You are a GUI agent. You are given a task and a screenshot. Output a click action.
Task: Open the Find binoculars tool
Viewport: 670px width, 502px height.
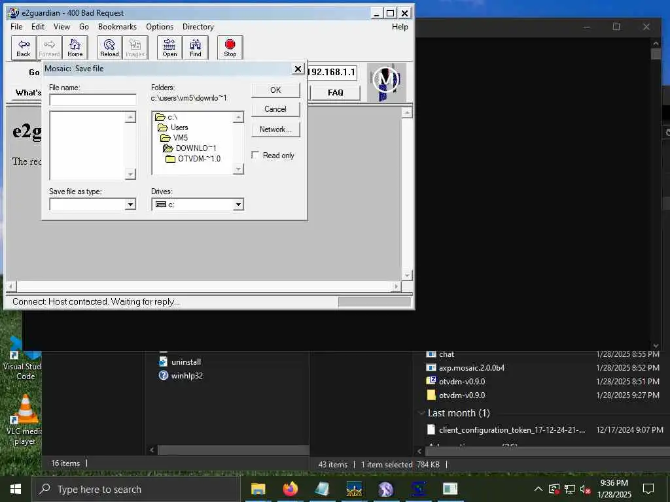195,47
